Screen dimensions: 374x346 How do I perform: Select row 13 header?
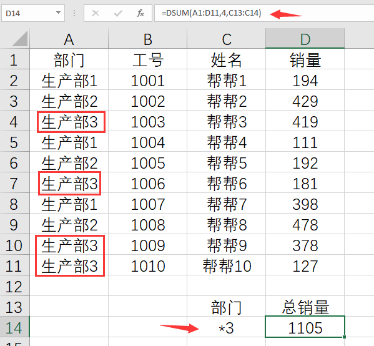click(x=14, y=307)
